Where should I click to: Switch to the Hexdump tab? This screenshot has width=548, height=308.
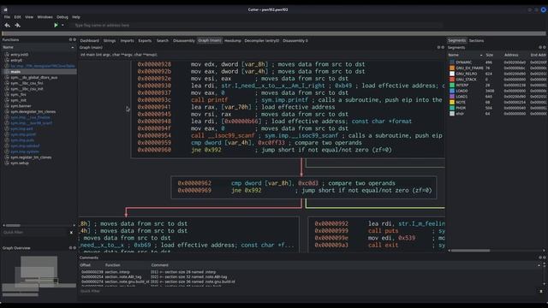point(233,40)
